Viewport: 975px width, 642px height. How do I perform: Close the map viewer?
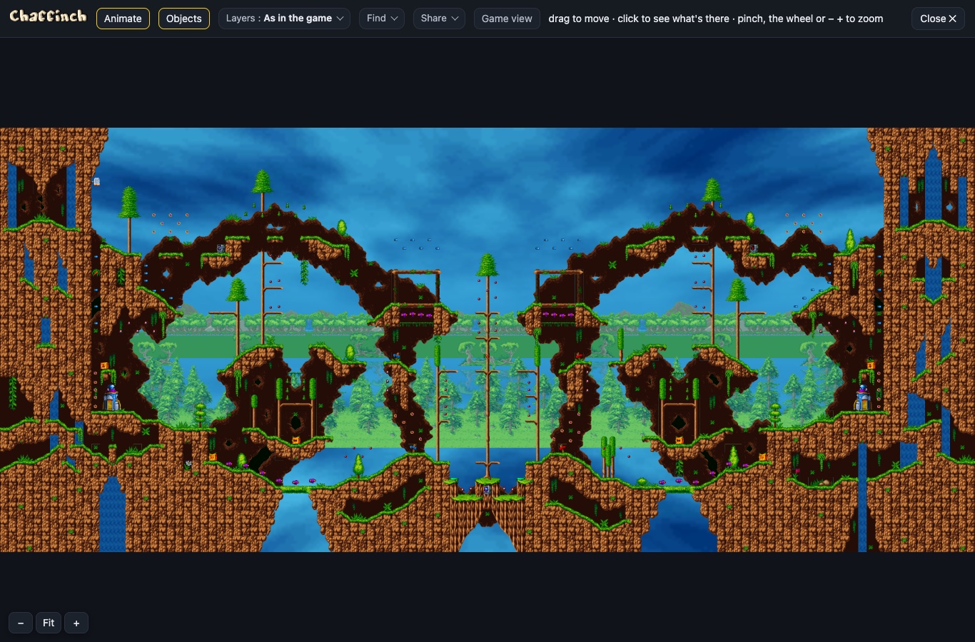click(938, 19)
